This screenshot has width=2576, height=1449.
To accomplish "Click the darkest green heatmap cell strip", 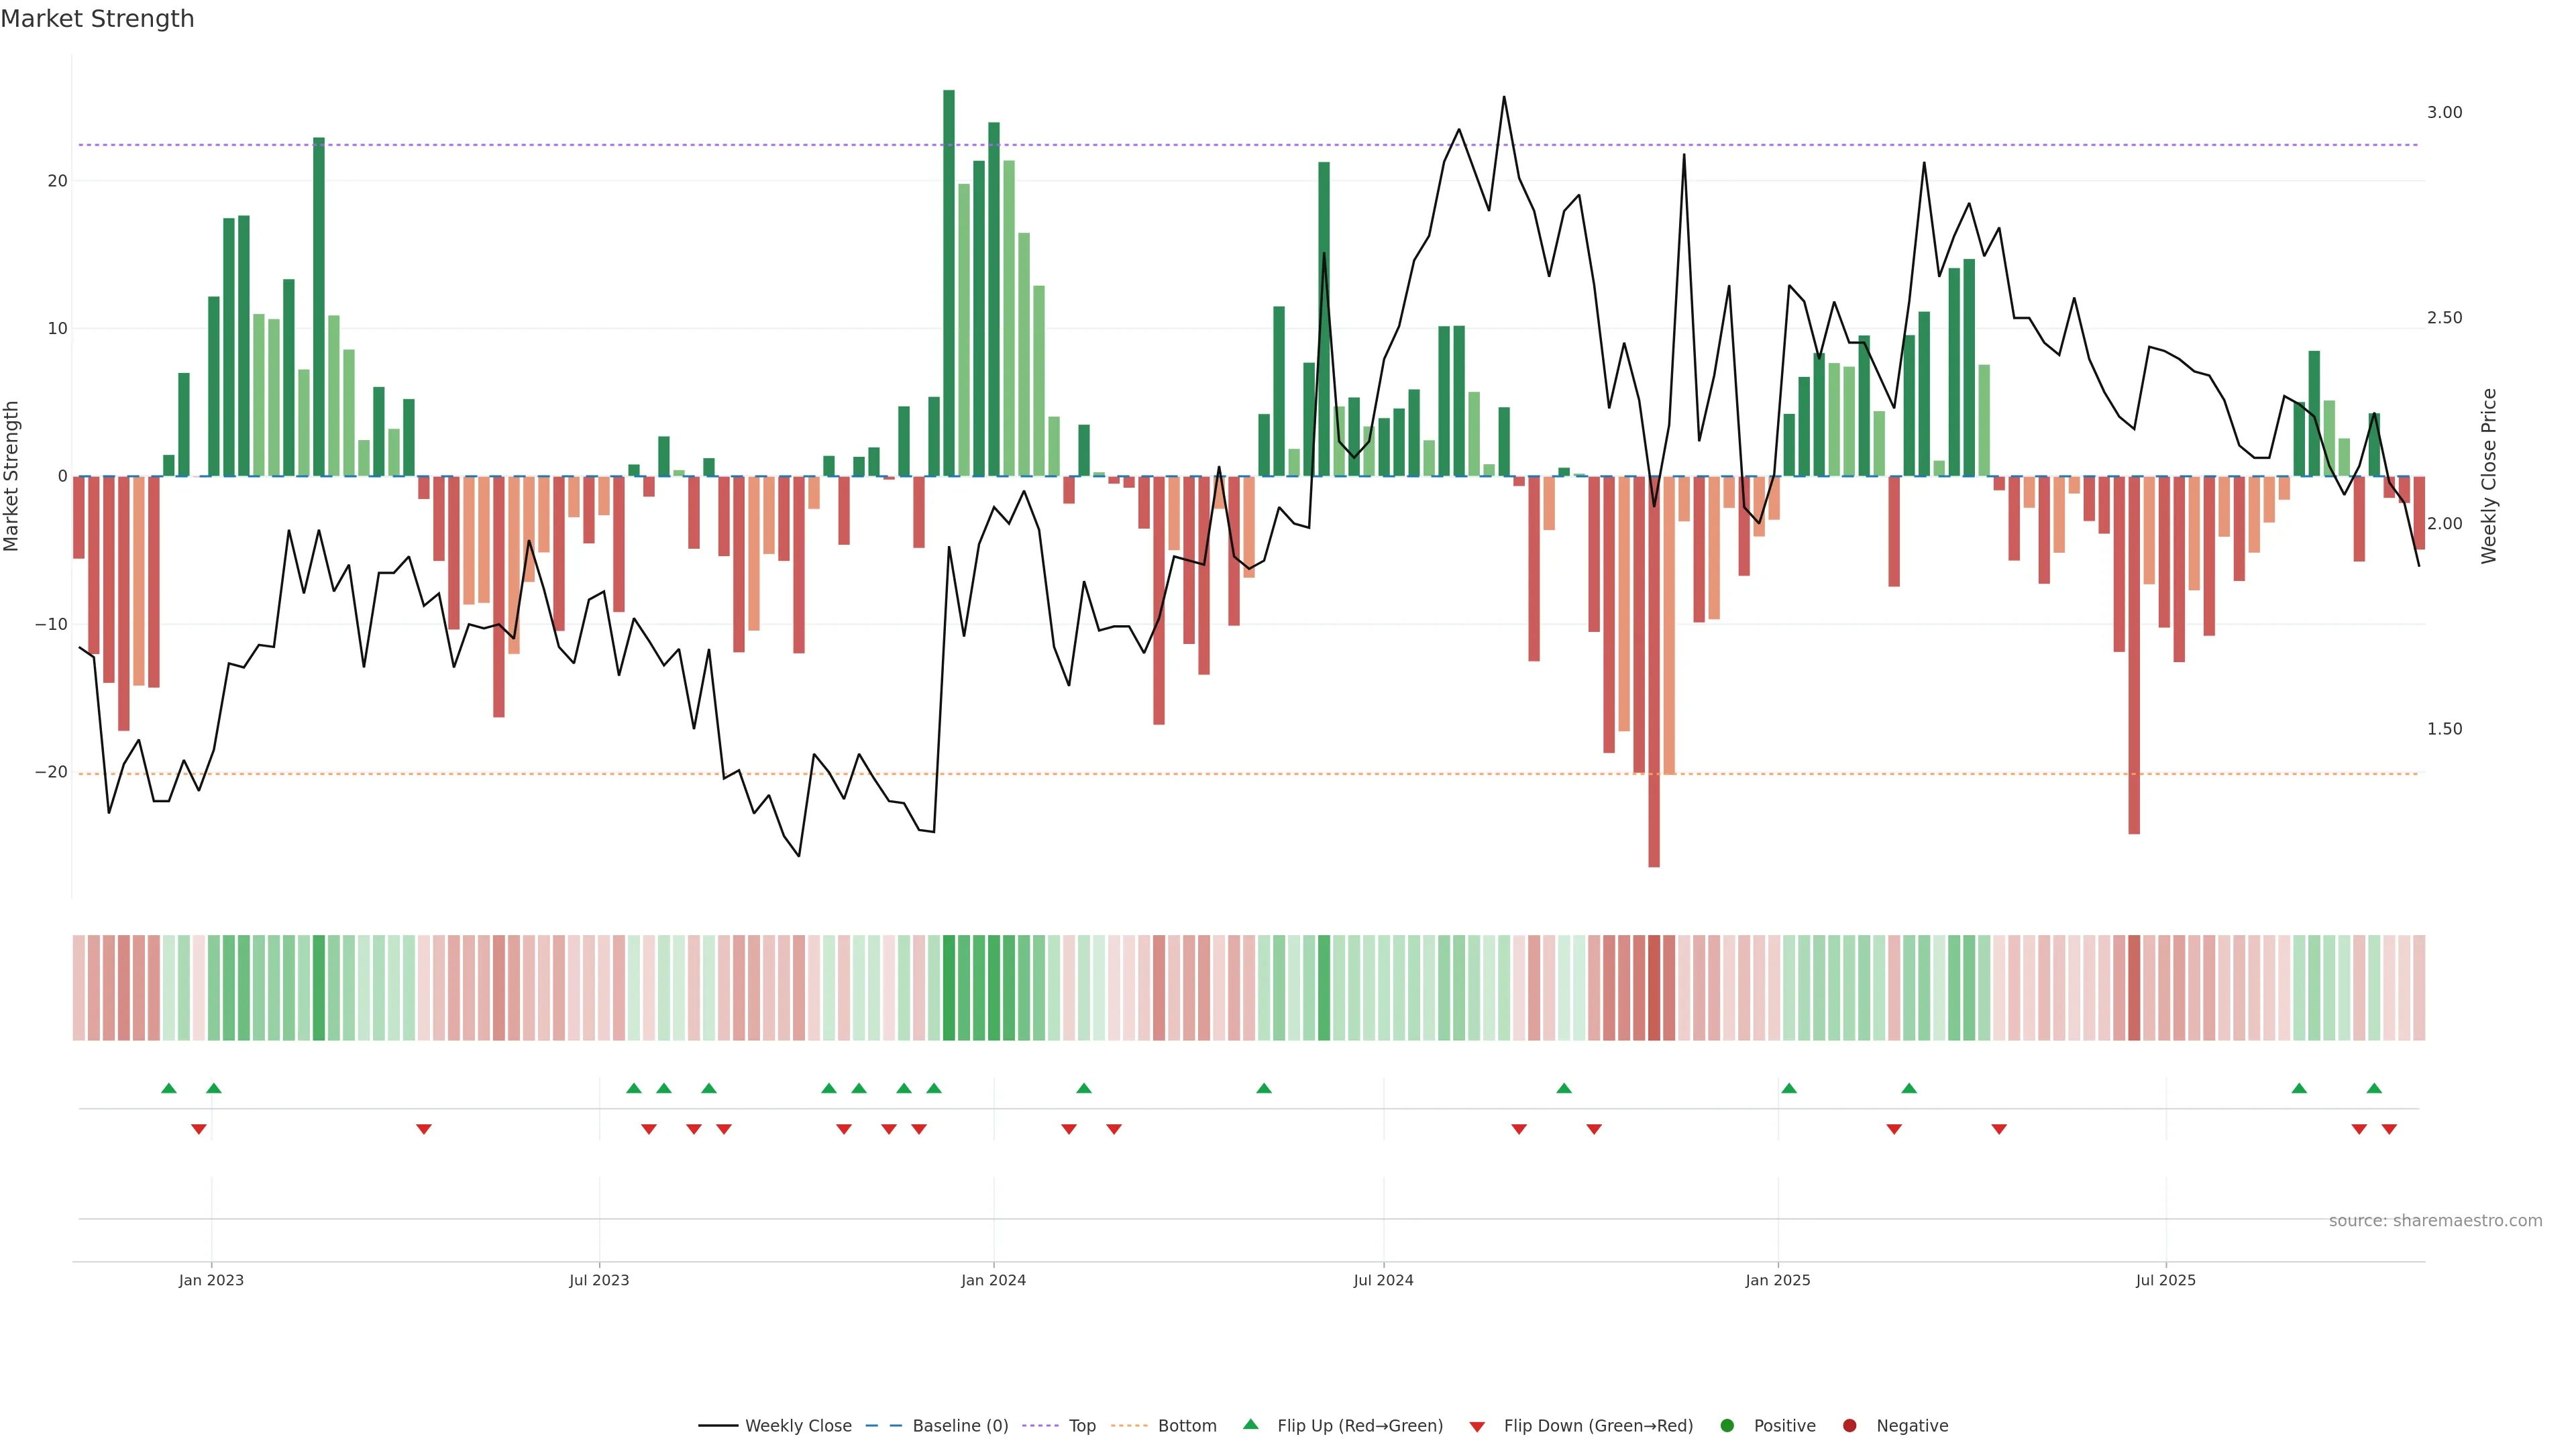I will [949, 987].
